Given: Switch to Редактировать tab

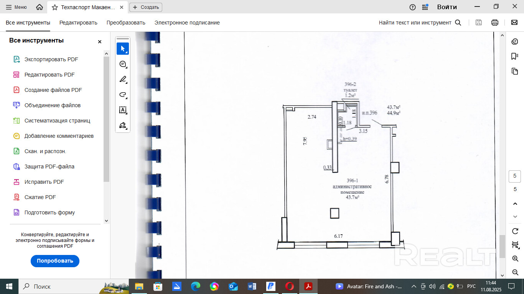Looking at the screenshot, I should tap(78, 23).
